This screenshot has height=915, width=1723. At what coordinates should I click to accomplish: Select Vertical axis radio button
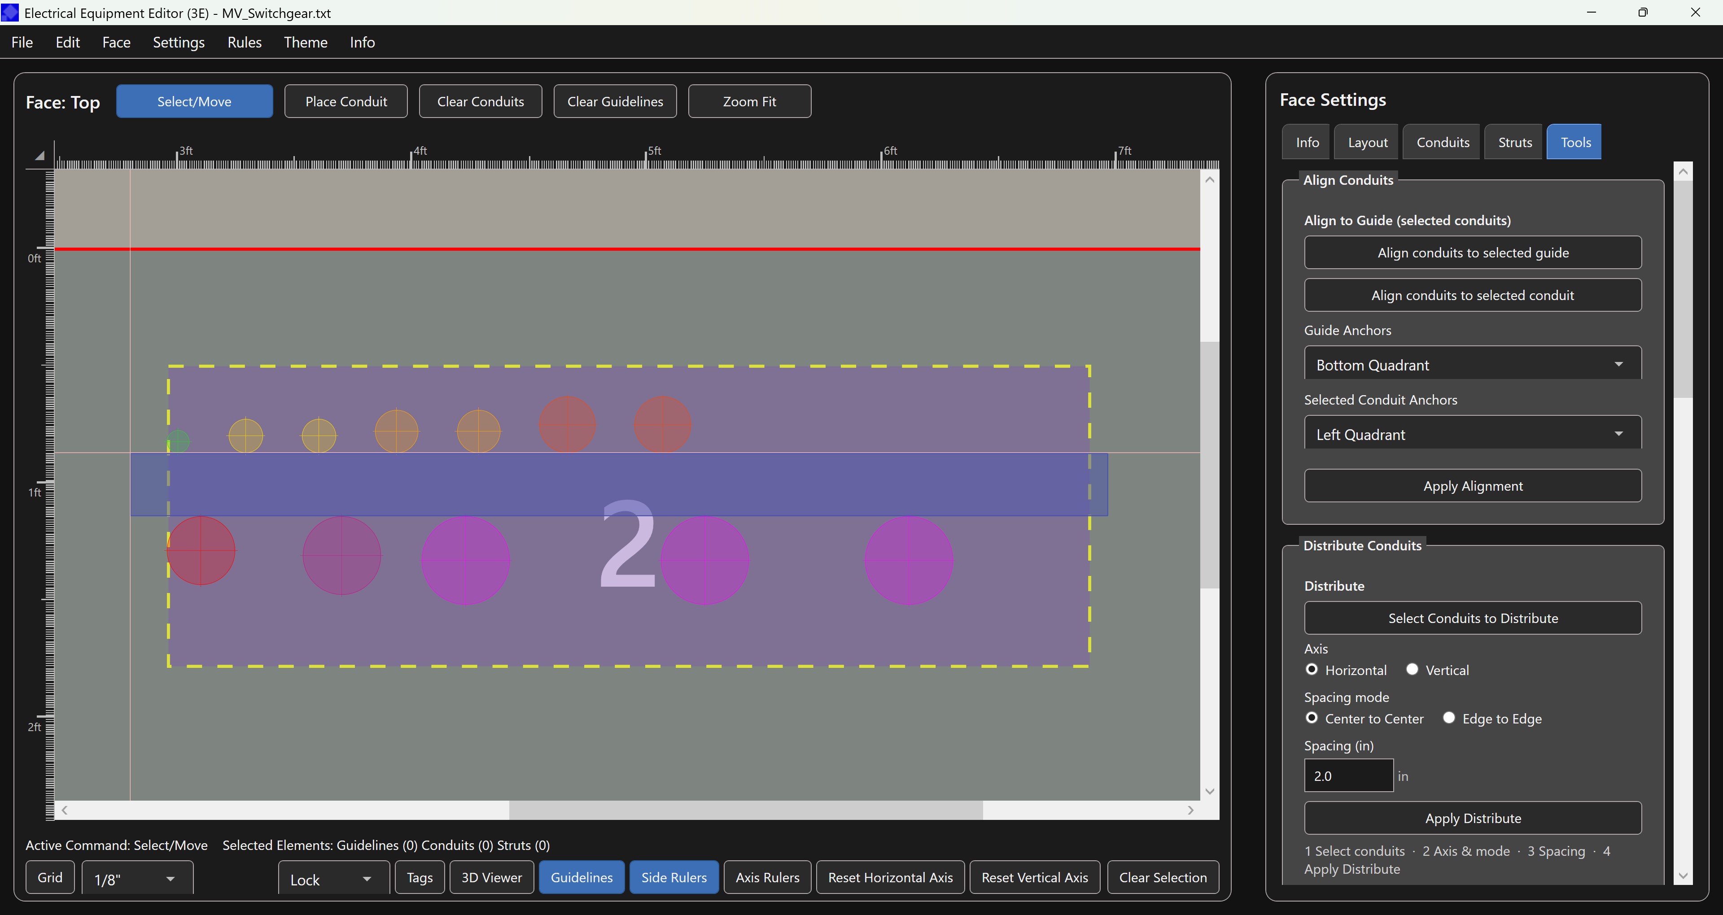(x=1412, y=670)
